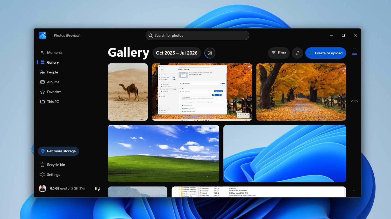
Task: Click the Gallery page heading
Action: coord(129,52)
